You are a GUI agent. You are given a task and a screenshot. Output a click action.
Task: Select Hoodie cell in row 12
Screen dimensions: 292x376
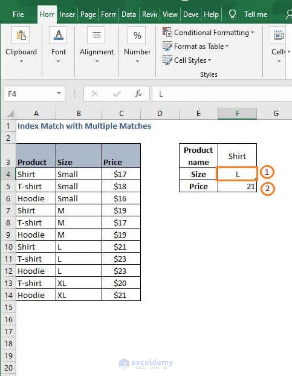tap(36, 271)
